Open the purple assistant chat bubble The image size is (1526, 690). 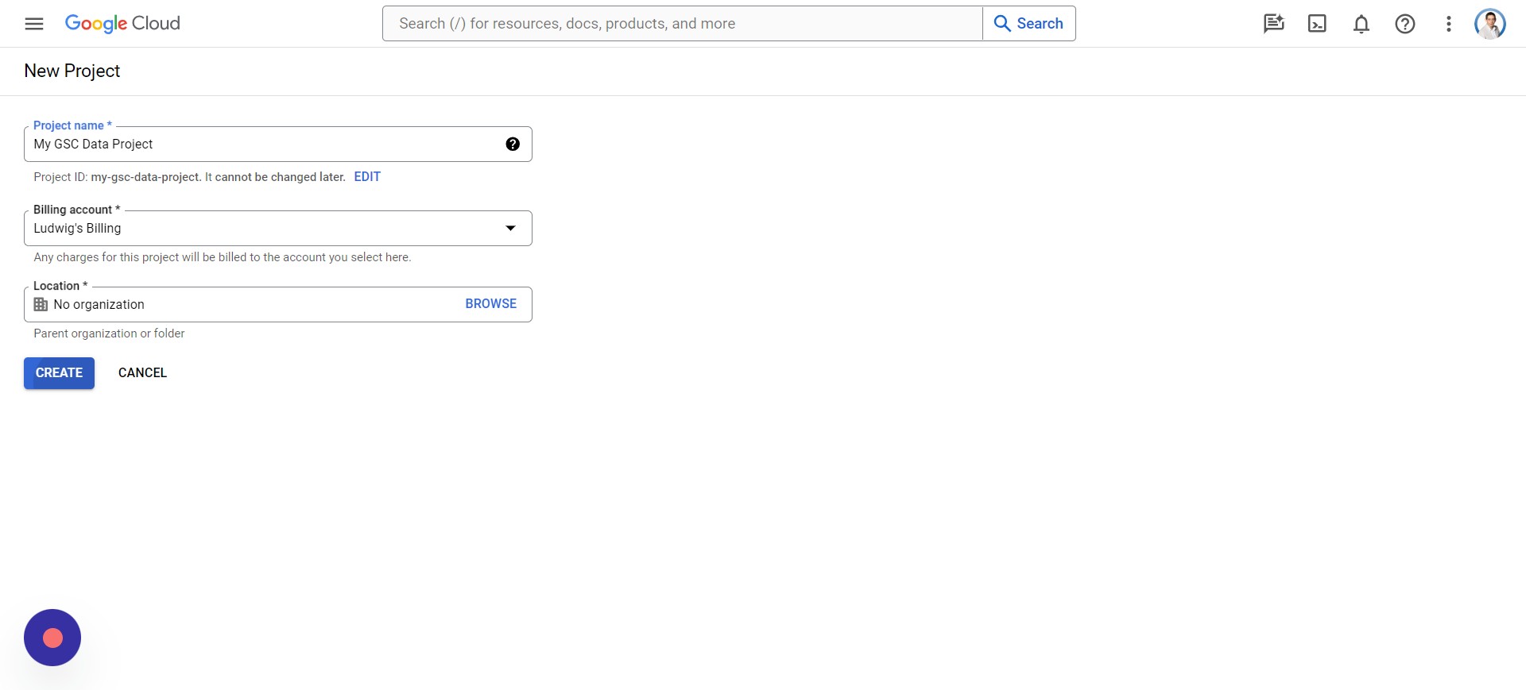coord(52,637)
